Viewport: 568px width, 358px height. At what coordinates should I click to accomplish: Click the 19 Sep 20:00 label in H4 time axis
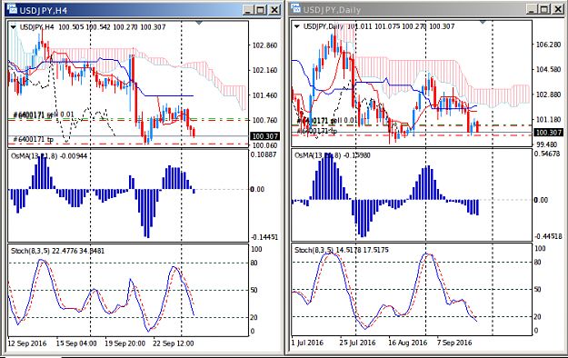(x=125, y=343)
